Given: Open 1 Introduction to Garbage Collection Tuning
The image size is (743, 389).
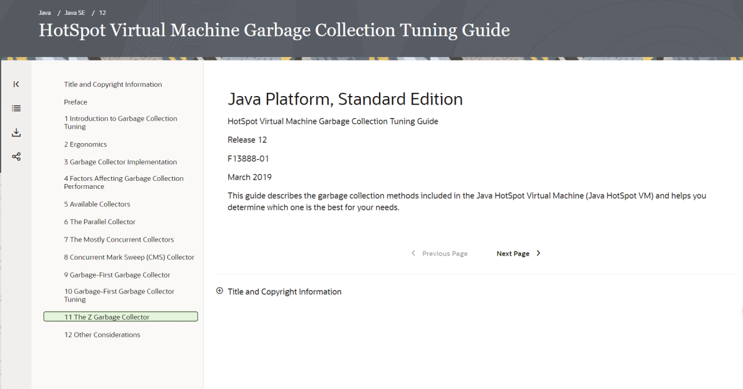Looking at the screenshot, I should point(121,123).
